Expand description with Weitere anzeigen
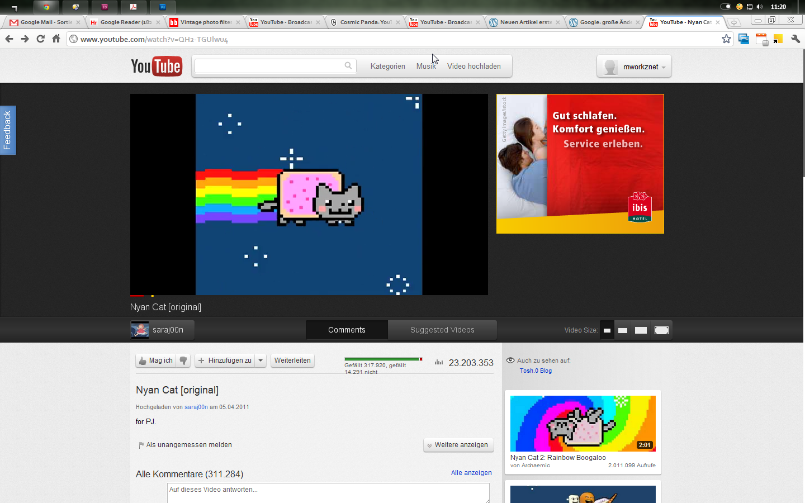The width and height of the screenshot is (805, 503). pos(458,445)
